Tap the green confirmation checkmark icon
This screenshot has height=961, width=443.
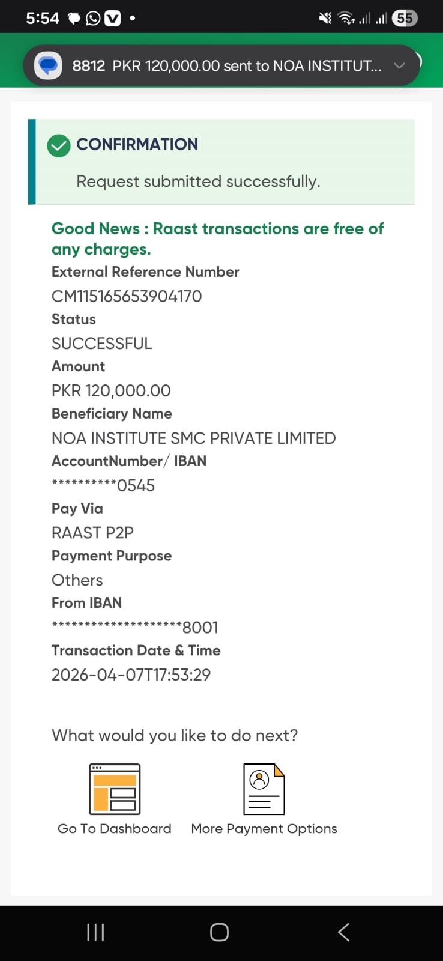(59, 145)
